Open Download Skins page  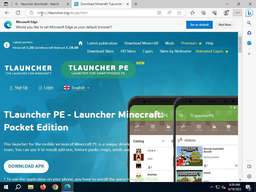100,51
